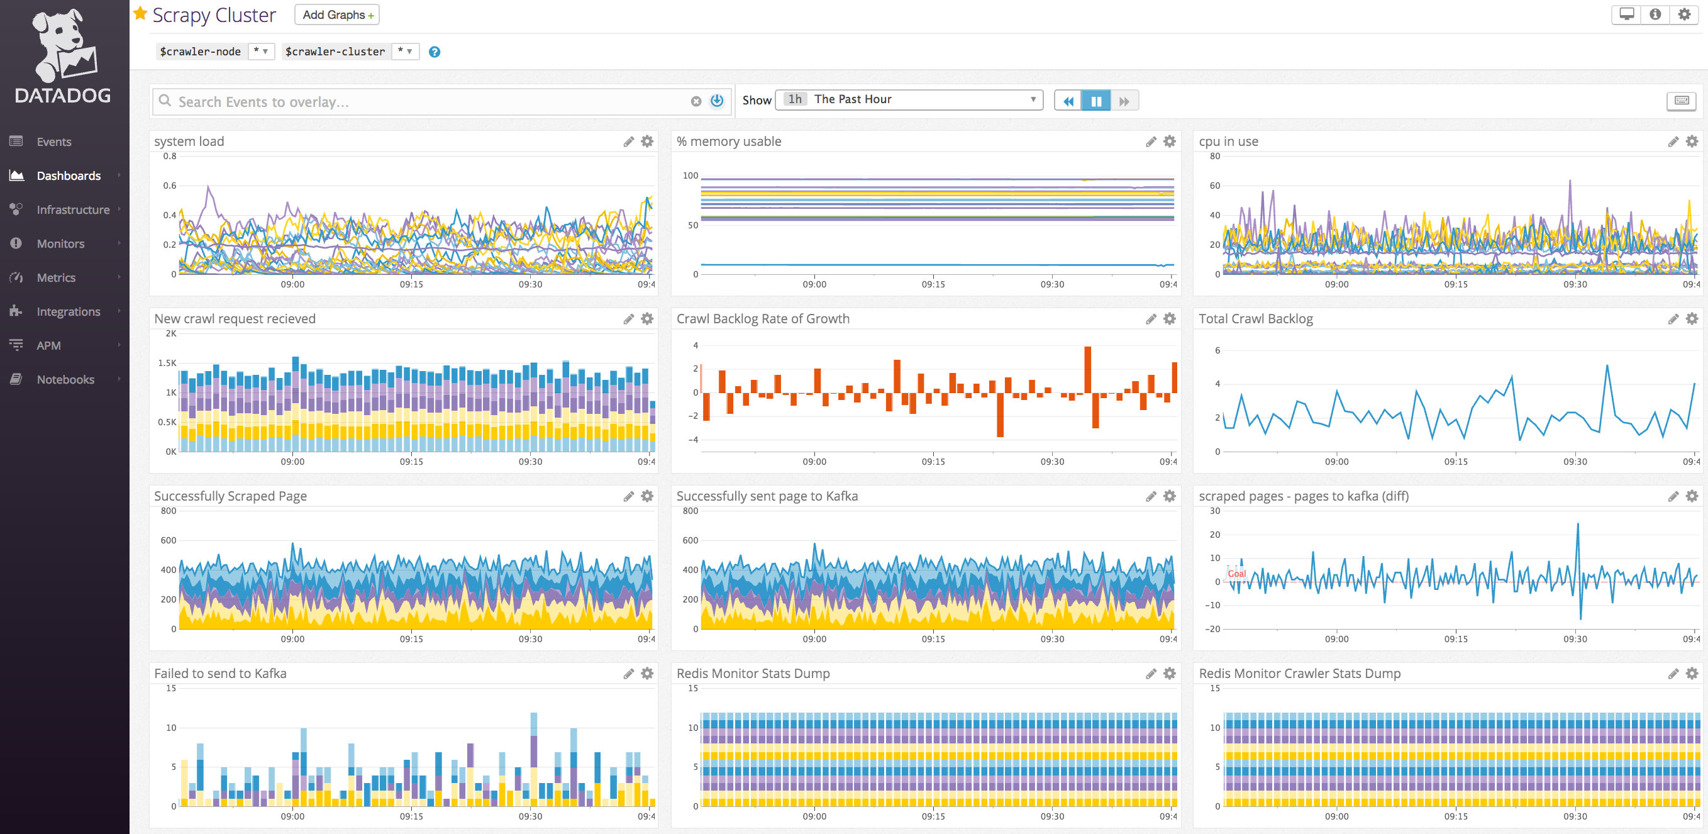Open Infrastructure in the sidebar
The image size is (1708, 834).
pyautogui.click(x=73, y=209)
